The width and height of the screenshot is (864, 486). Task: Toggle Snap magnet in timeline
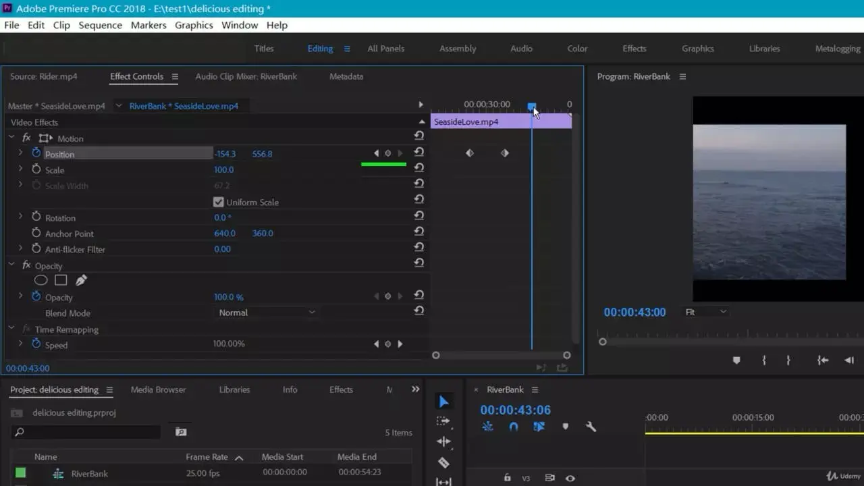coord(513,427)
